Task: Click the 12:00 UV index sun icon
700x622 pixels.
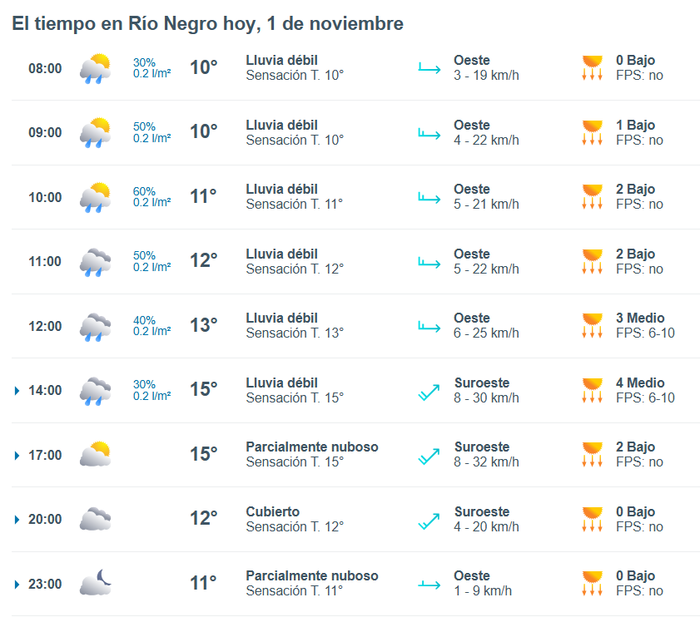Action: pos(593,326)
